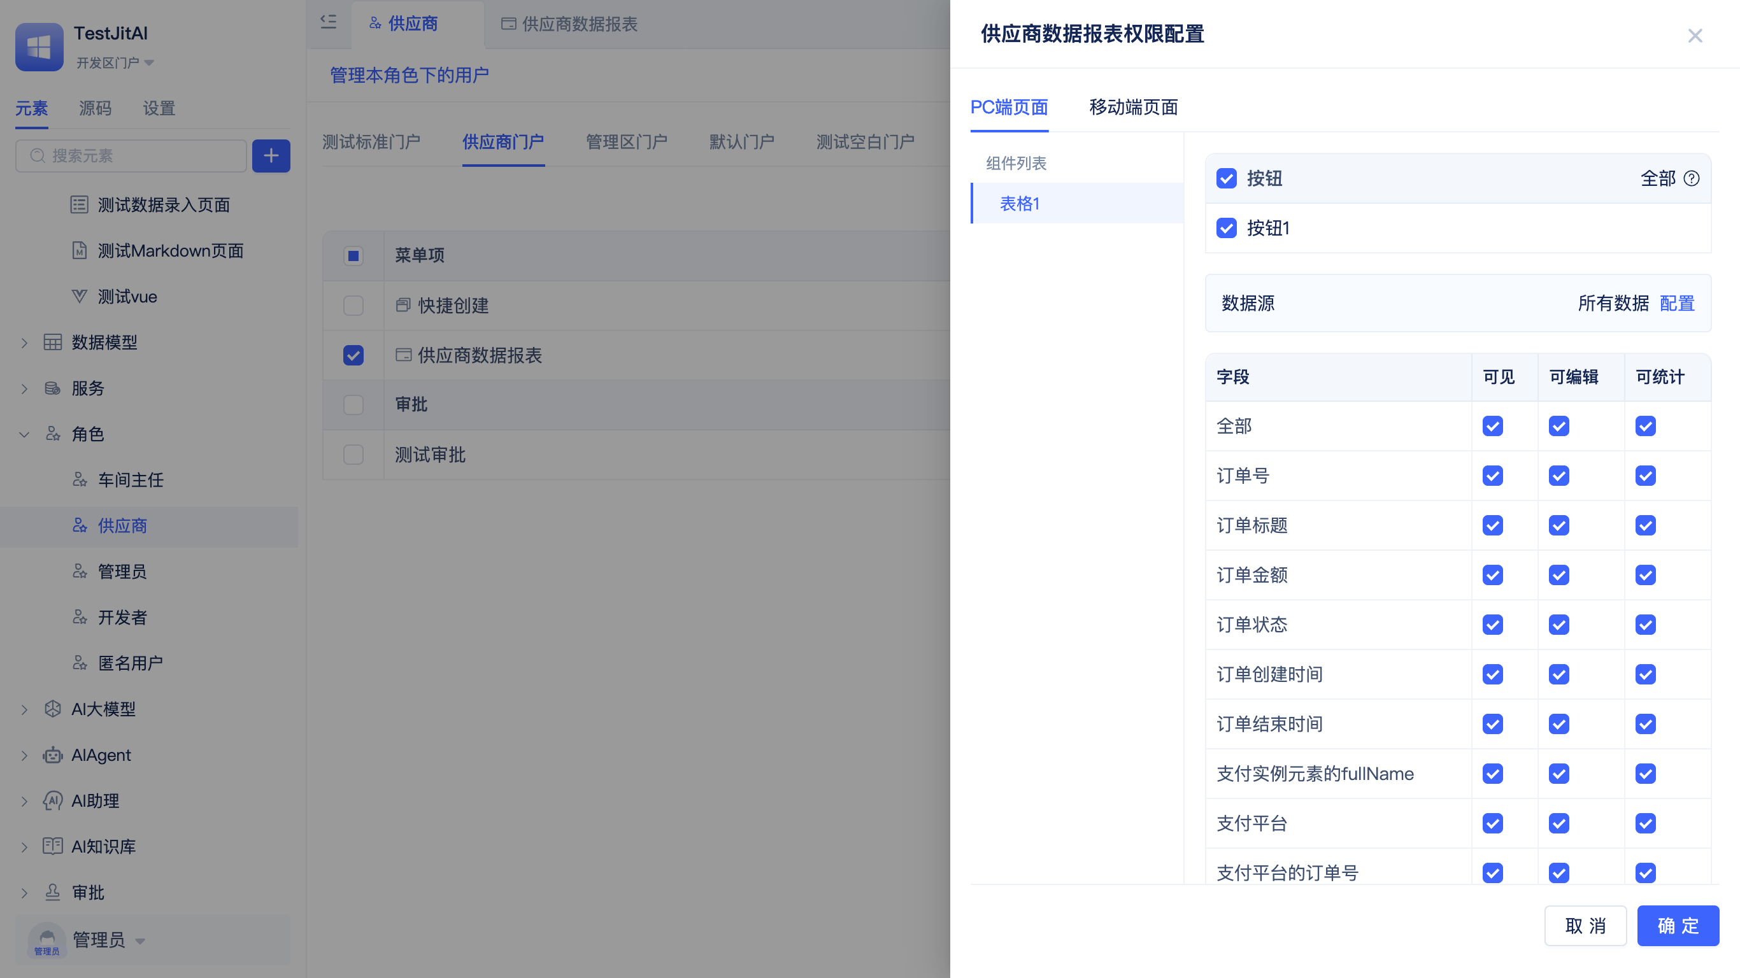Click the 角色 role icon
1740x978 pixels.
click(x=53, y=434)
